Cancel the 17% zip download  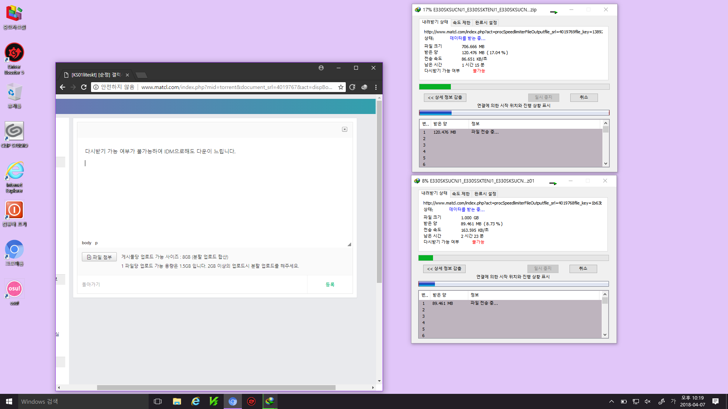coord(584,97)
